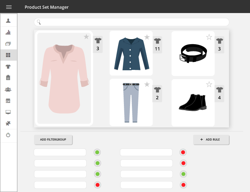250x192 pixels.
Task: Click fourth filter field in left column
Action: point(60,185)
